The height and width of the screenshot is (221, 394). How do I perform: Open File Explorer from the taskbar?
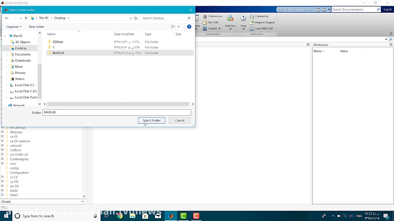[x=132, y=216]
